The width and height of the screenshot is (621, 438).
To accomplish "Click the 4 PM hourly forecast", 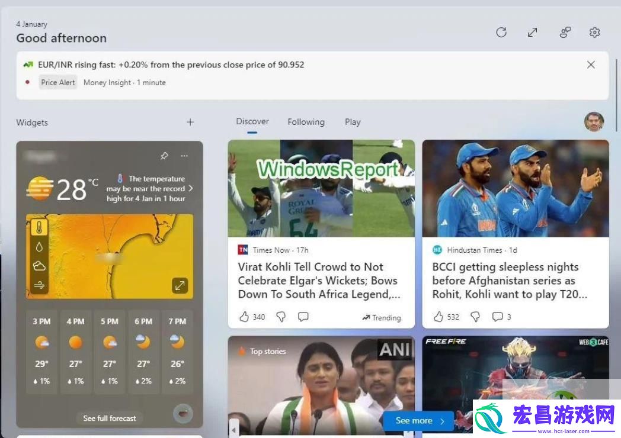I will pyautogui.click(x=76, y=352).
